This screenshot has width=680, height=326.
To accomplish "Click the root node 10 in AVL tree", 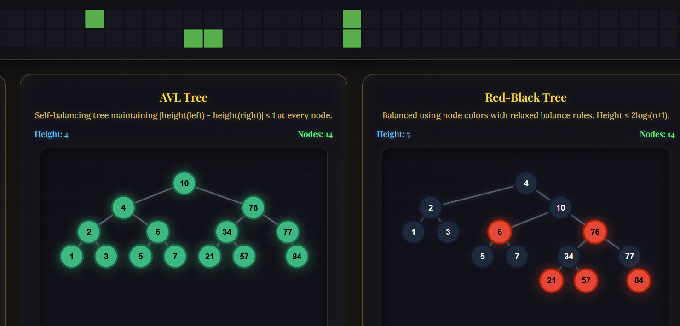I will pos(184,183).
